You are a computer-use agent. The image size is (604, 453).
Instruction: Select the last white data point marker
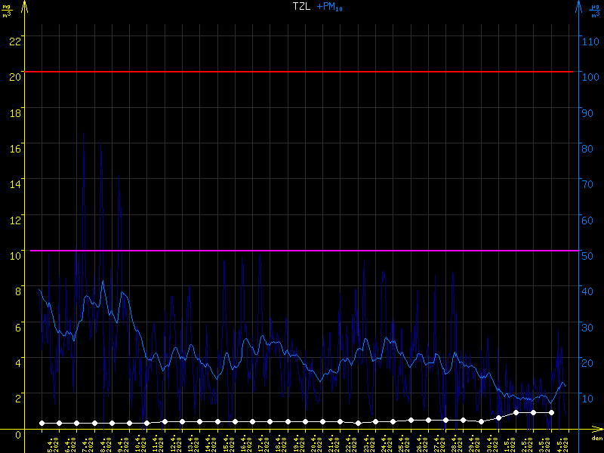551,413
